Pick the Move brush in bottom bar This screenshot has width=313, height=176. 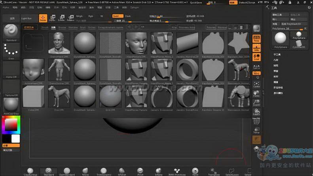tap(85, 172)
